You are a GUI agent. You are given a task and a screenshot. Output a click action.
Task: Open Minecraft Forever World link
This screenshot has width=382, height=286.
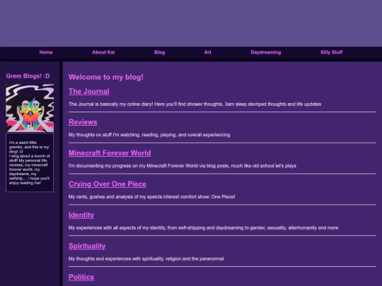tap(110, 153)
